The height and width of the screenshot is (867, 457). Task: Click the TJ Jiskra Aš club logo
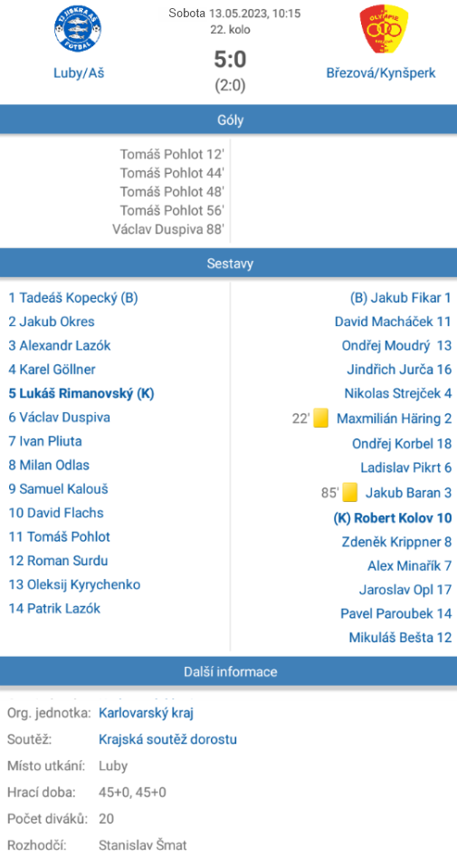click(x=78, y=31)
